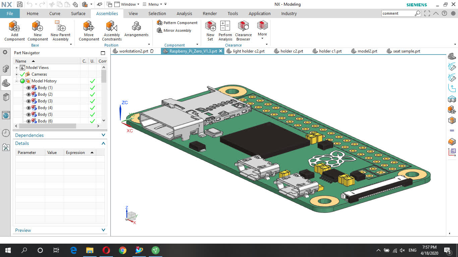Switch to the Render ribbon tab
Screen dimensions: 458x257
(210, 13)
